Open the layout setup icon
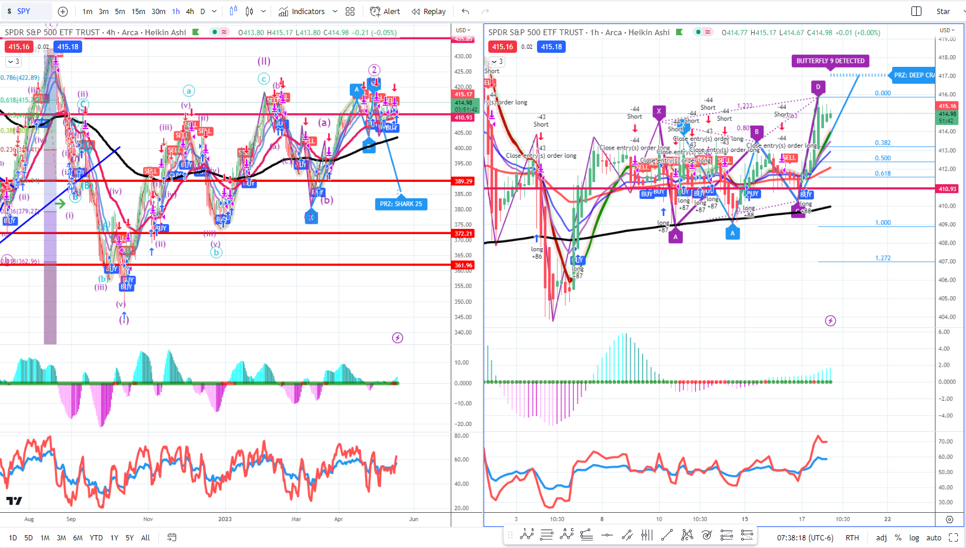Screen dimensions: 966x548 pos(916,11)
